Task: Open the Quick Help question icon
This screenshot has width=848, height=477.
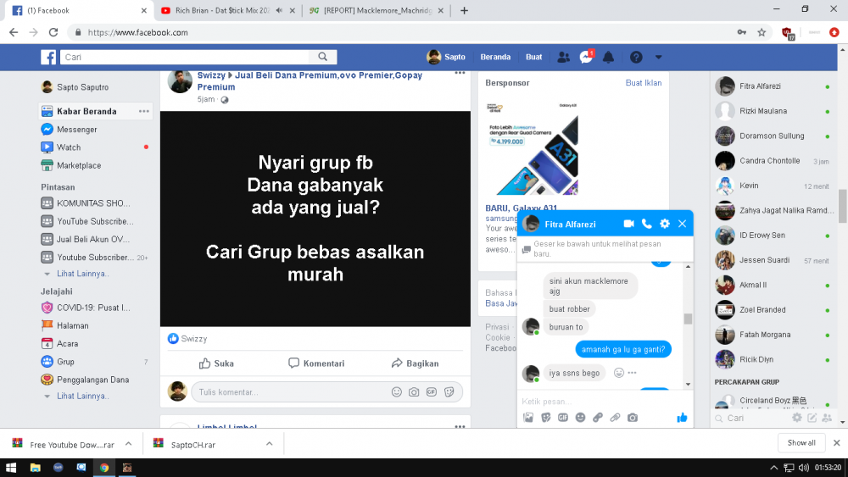Action: 636,57
